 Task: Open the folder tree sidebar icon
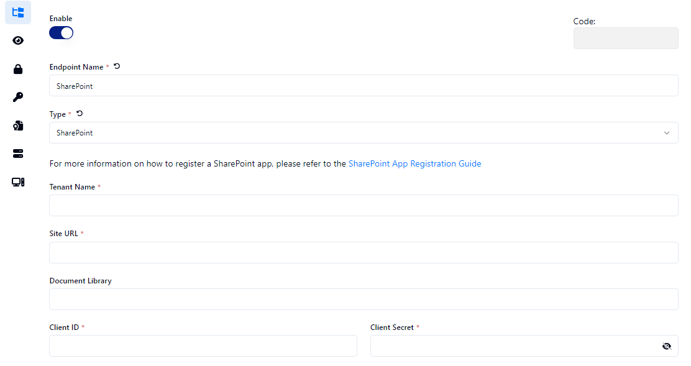point(18,12)
